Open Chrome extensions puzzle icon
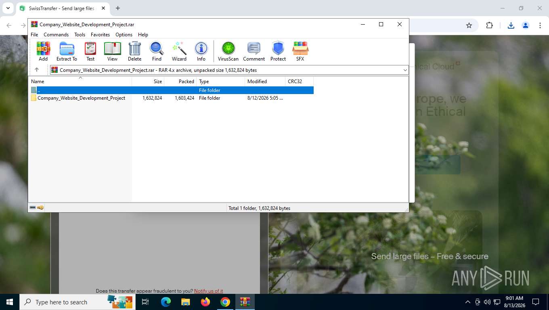Viewport: 549px width, 310px height. (x=489, y=25)
